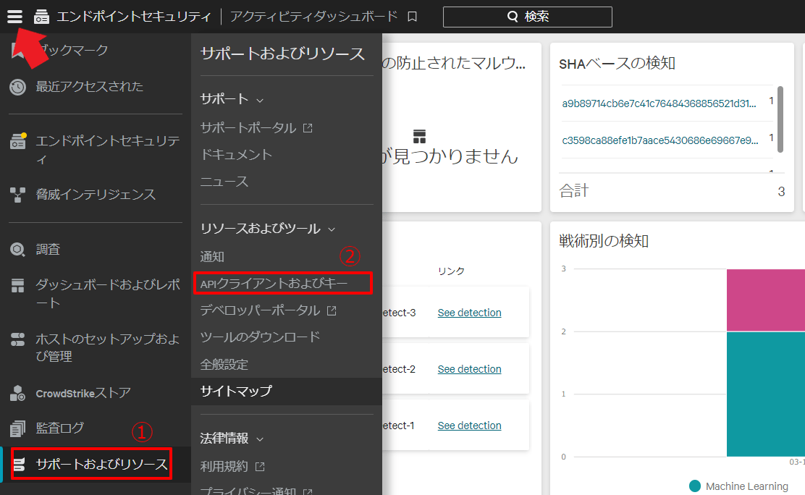Bookmark the activity dashboard page
805x495 pixels.
(x=412, y=17)
